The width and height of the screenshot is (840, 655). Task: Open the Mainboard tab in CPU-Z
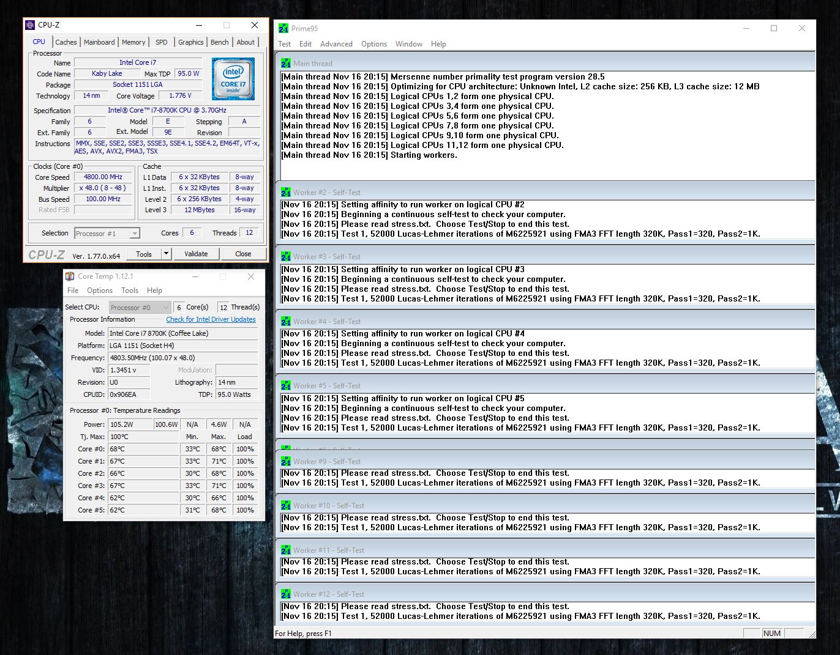pyautogui.click(x=99, y=42)
